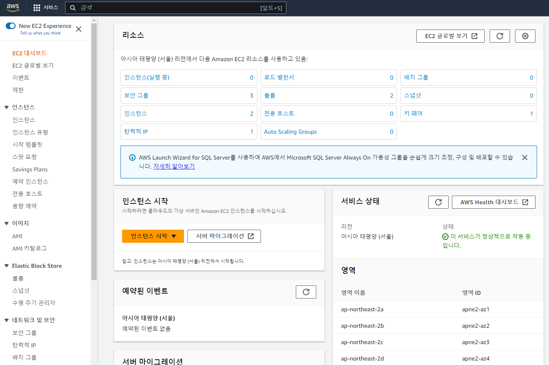Click Tell us what you think link
The height and width of the screenshot is (365, 549).
tap(40, 33)
